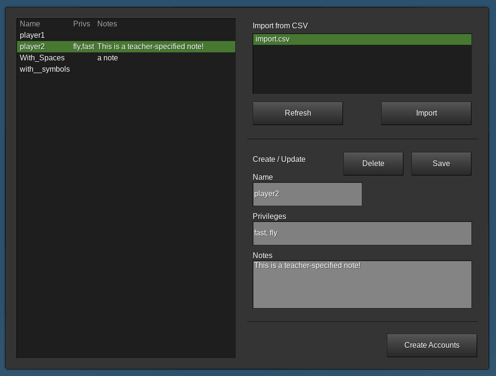496x376 pixels.
Task: Click the Notes column header in list
Action: tap(107, 24)
